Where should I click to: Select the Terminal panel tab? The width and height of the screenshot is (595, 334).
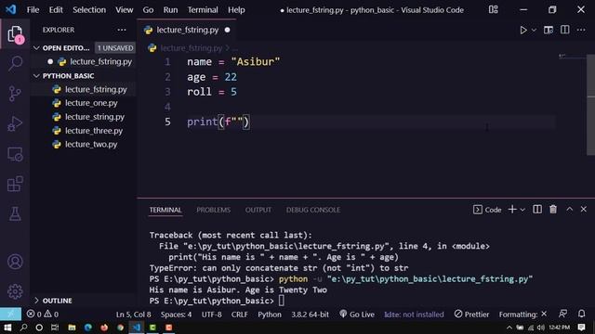165,210
